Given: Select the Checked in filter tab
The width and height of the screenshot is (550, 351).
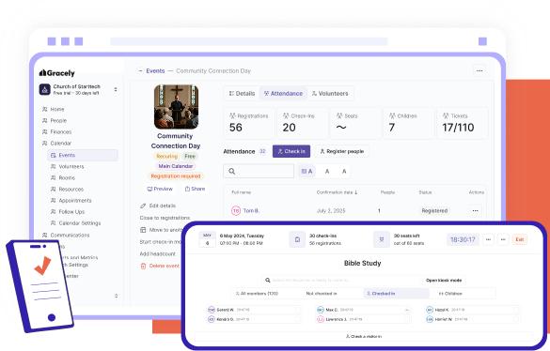Looking at the screenshot, I should [396, 294].
